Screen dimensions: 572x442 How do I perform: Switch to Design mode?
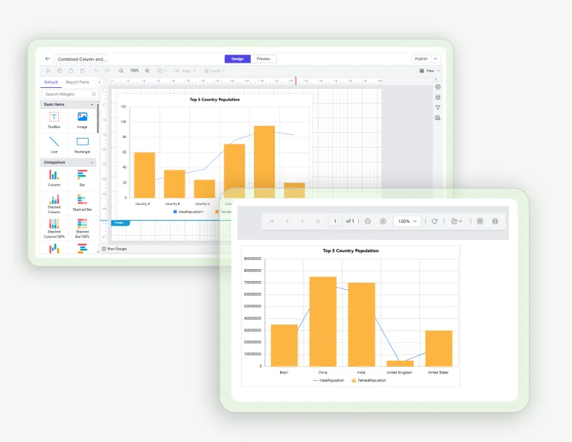pyautogui.click(x=238, y=59)
